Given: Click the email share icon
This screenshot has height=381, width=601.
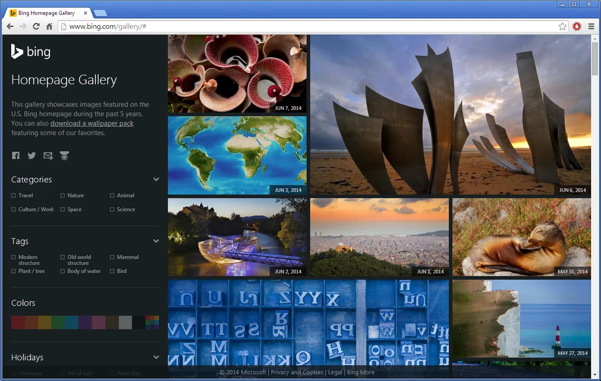Looking at the screenshot, I should click(x=48, y=155).
